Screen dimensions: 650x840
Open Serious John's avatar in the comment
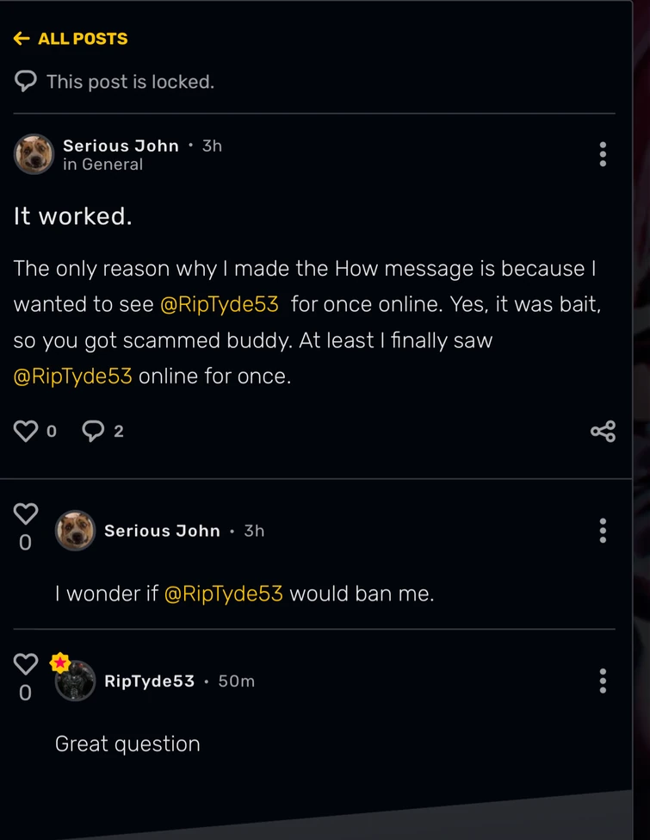tap(75, 531)
